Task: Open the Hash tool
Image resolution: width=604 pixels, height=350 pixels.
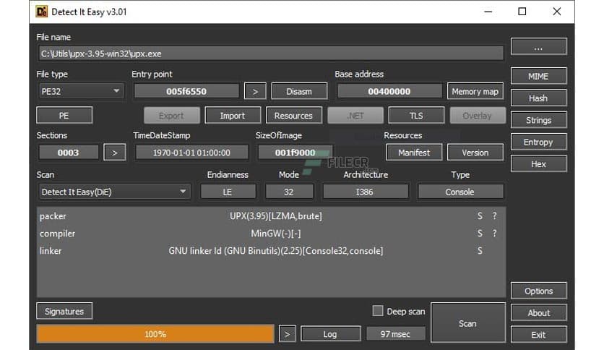Action: [538, 98]
